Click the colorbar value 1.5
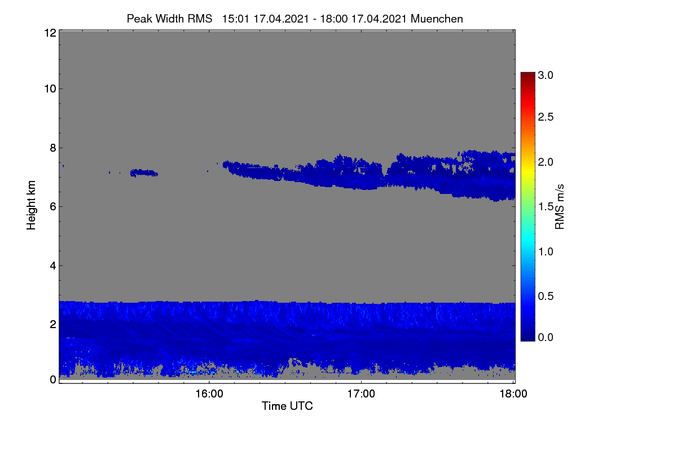 coord(546,207)
